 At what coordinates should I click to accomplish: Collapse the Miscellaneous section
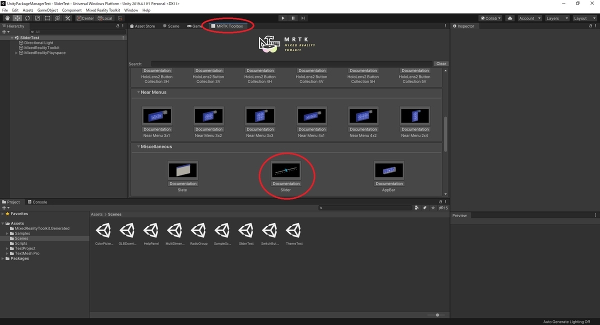click(x=137, y=146)
